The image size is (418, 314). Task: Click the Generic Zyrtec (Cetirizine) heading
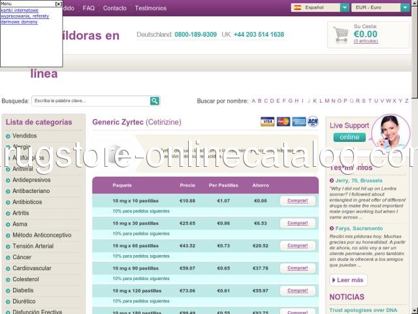[137, 122]
